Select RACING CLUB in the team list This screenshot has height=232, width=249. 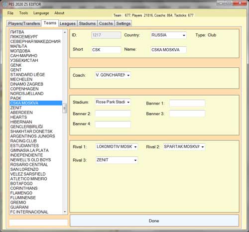[x=36, y=141]
